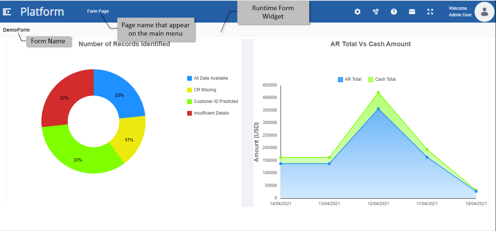Click AR Total data point at 10/04/2021
The height and width of the screenshot is (231, 496).
(x=476, y=191)
